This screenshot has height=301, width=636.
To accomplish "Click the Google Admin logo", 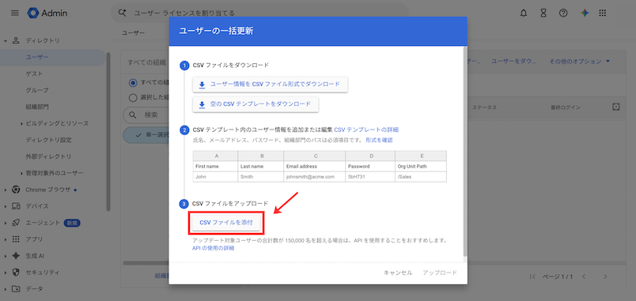I will tap(47, 13).
